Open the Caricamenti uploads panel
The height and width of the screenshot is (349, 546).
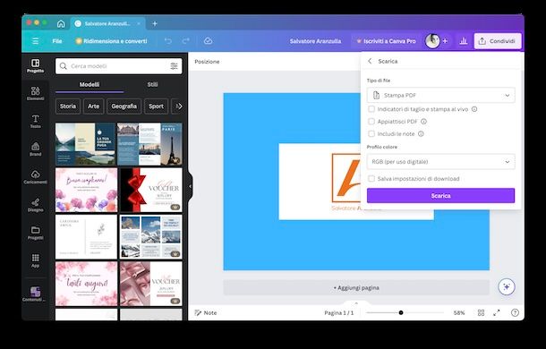pyautogui.click(x=35, y=177)
